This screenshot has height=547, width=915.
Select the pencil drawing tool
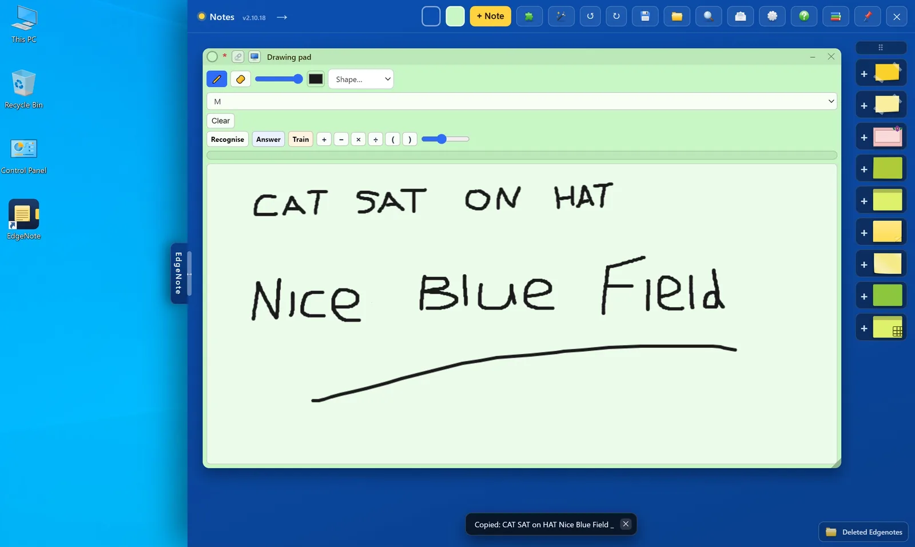click(217, 79)
